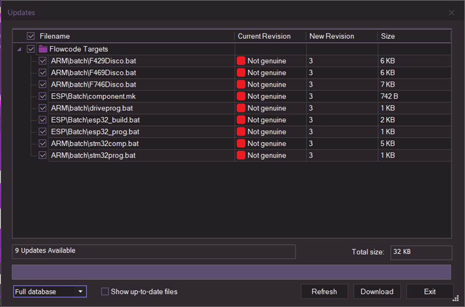
Task: Select ARM\batch\driveprog.bat filename
Action: [92, 108]
